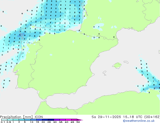
Task: Click the "Precipitation" title word
Action: tap(11, 117)
